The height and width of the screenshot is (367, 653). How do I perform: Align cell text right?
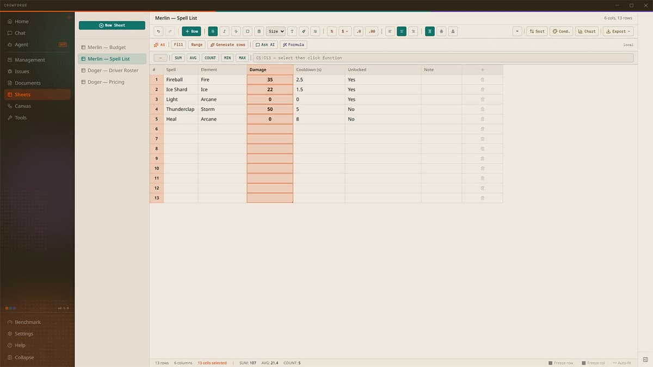pyautogui.click(x=413, y=32)
